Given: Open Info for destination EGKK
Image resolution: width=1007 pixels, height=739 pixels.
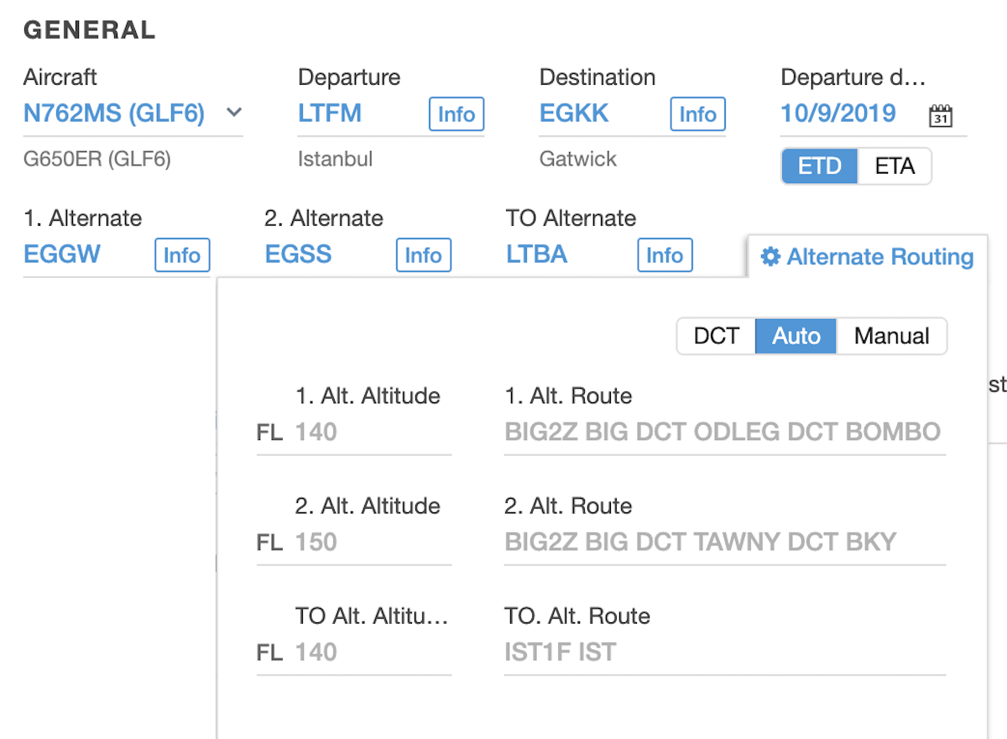Looking at the screenshot, I should [697, 114].
